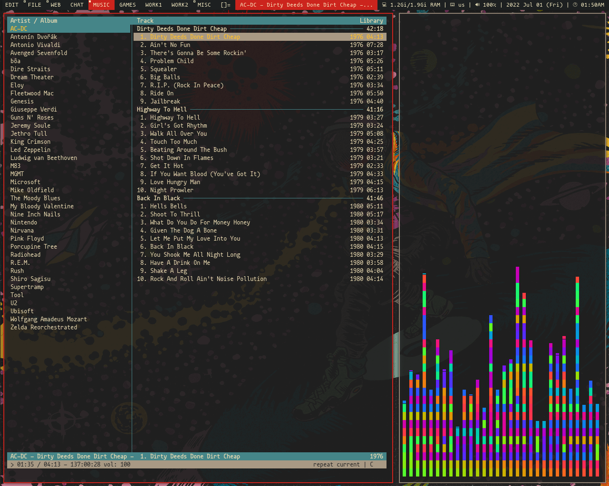Select track R.I.P. (Rock In Peace)
The width and height of the screenshot is (609, 486).
[x=260, y=85]
